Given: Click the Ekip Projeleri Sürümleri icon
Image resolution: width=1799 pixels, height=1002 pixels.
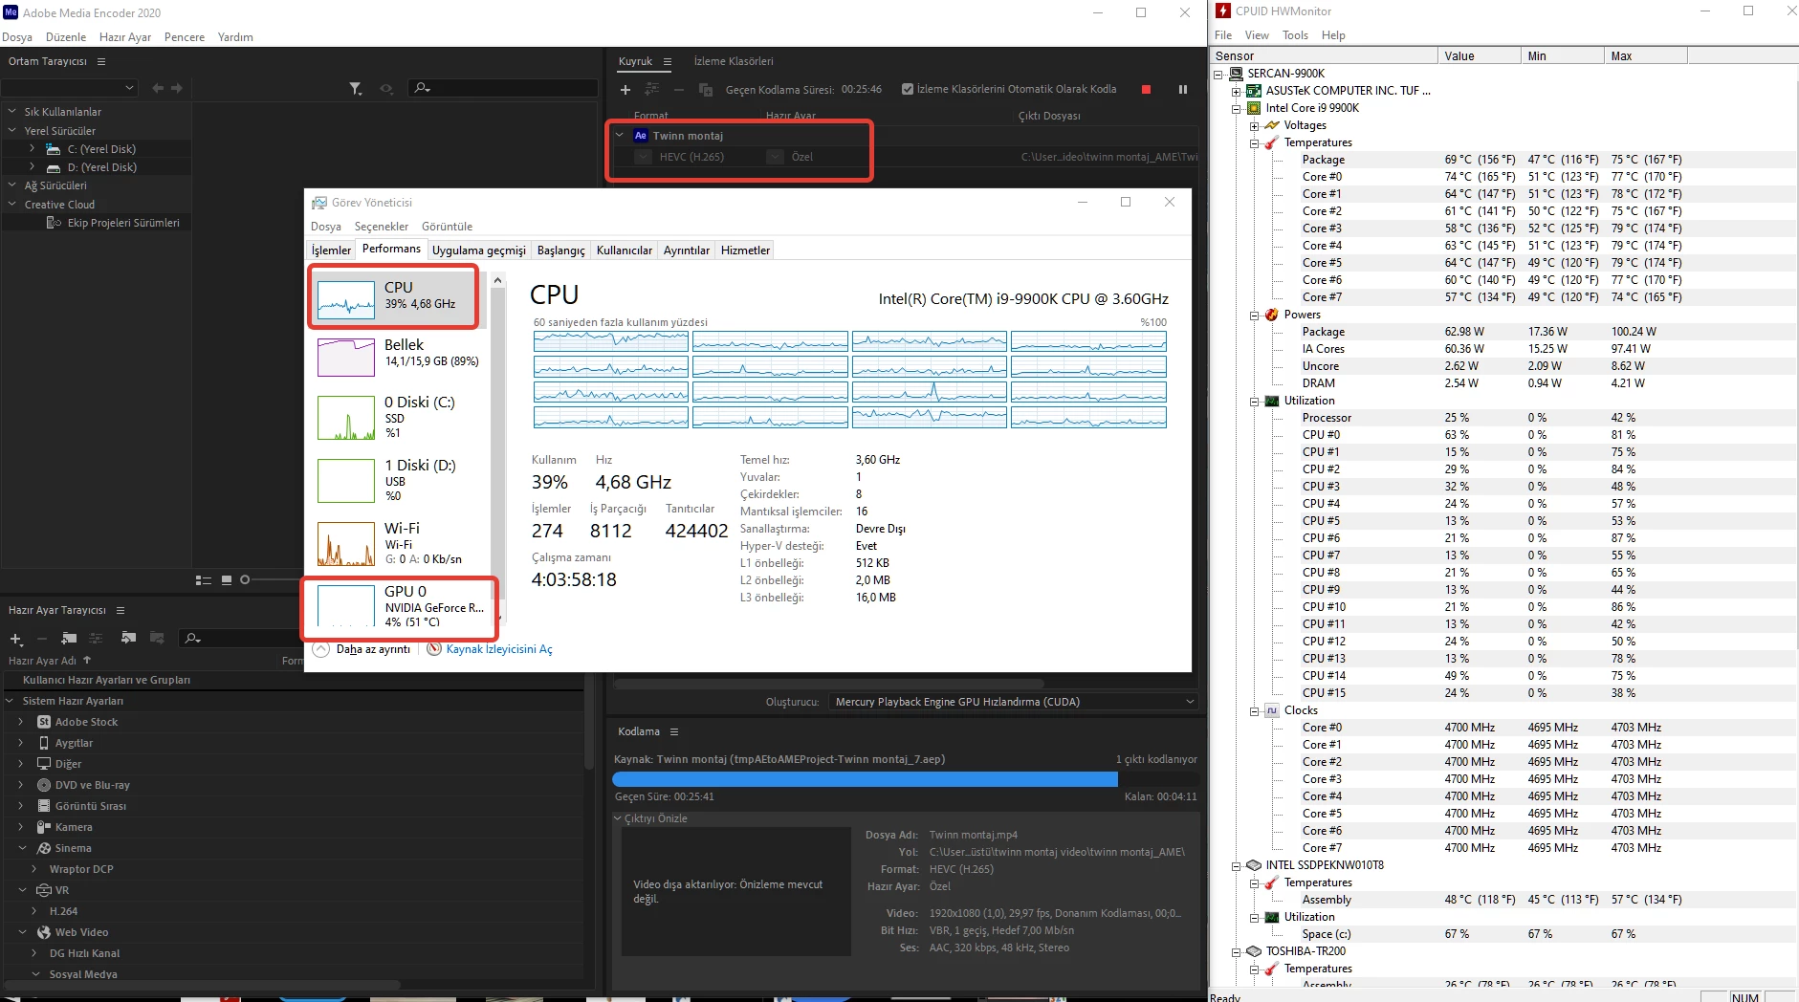Looking at the screenshot, I should (x=55, y=223).
